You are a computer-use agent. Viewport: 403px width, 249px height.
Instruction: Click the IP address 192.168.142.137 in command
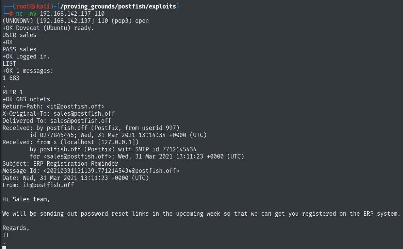[x=65, y=14]
